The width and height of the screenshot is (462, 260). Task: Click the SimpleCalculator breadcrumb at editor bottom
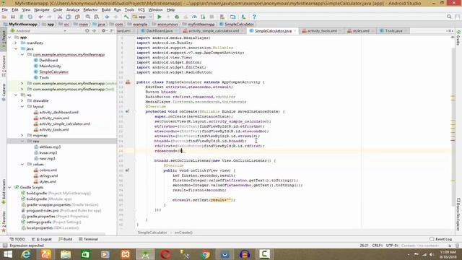(x=152, y=233)
